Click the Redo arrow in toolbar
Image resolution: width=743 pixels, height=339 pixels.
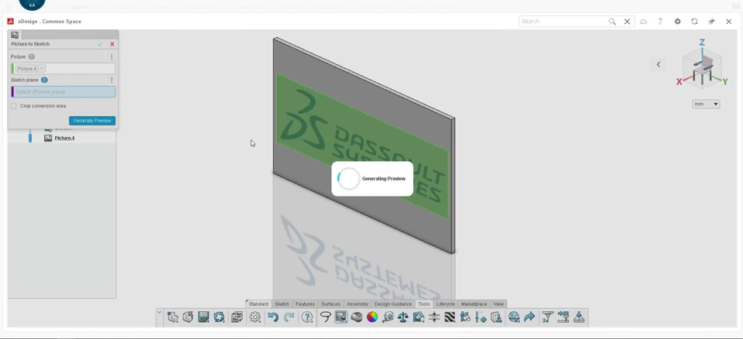click(289, 317)
